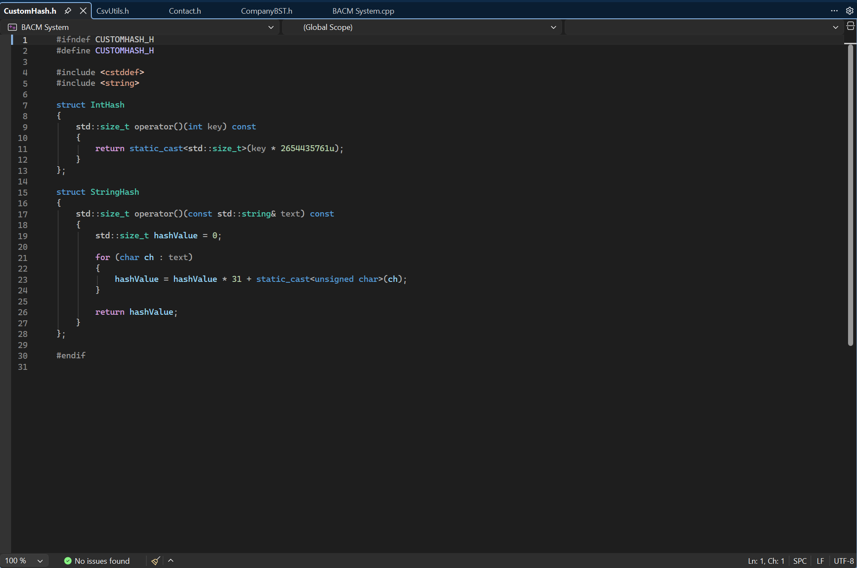This screenshot has height=568, width=857.
Task: Click #define CUSTOMHASH_H line
Action: (x=105, y=50)
